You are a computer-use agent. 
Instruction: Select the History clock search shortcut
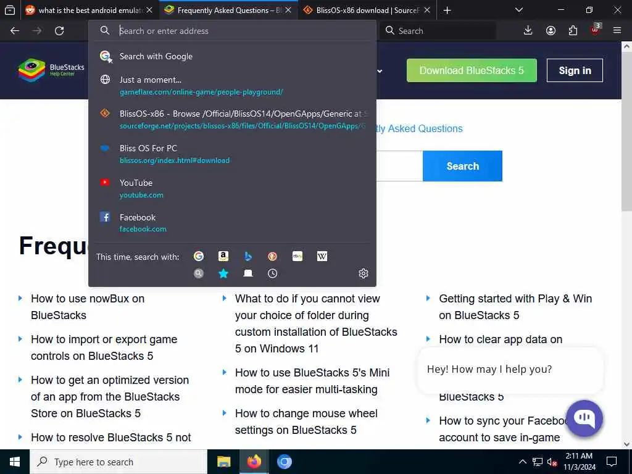[272, 273]
